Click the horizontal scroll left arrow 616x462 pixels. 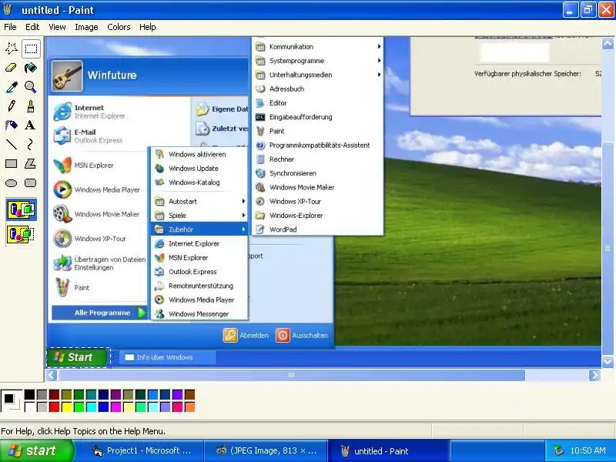tap(52, 375)
